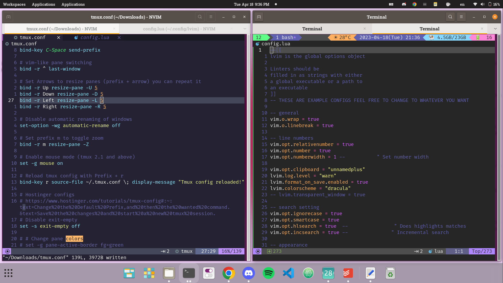Open Workspaces in top panel
The width and height of the screenshot is (503, 283).
click(x=14, y=4)
